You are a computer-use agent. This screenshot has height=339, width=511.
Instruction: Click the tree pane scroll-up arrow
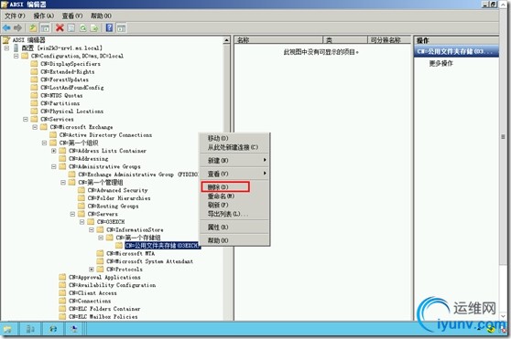point(226,40)
